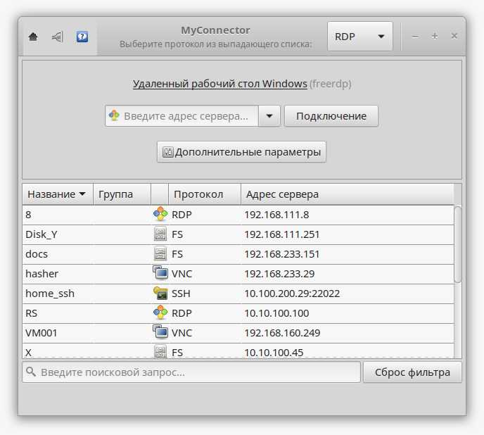
Task: Click the RDP icon in RS row
Action: (x=160, y=313)
